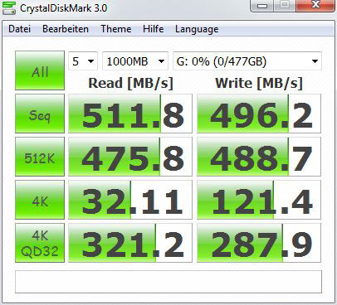Image resolution: width=337 pixels, height=305 pixels.
Task: Select the 4K read value 32.11
Action: click(x=130, y=200)
